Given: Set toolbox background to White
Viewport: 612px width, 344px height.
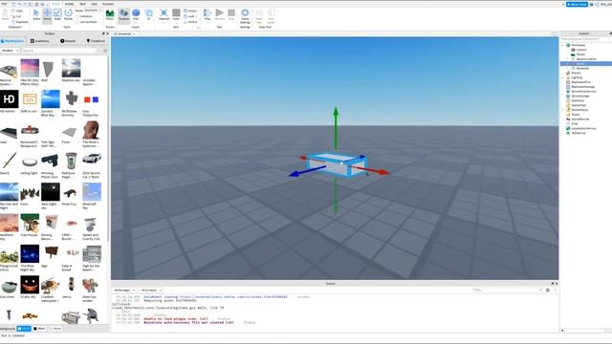Looking at the screenshot, I should tap(24, 329).
